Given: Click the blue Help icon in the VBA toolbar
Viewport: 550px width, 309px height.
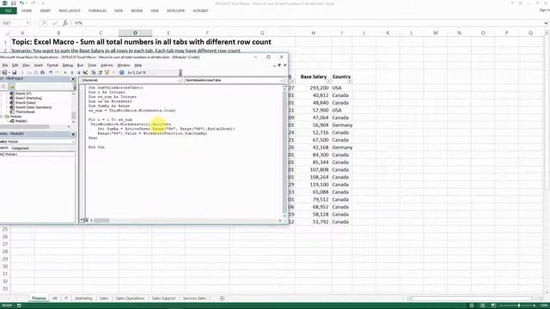Looking at the screenshot, I should tap(121, 72).
